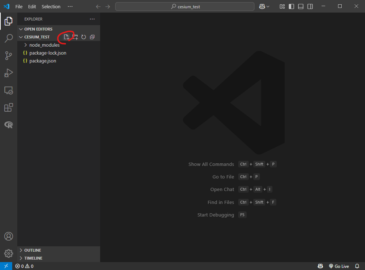The width and height of the screenshot is (365, 270).
Task: Open the Extensions view
Action: point(9,107)
